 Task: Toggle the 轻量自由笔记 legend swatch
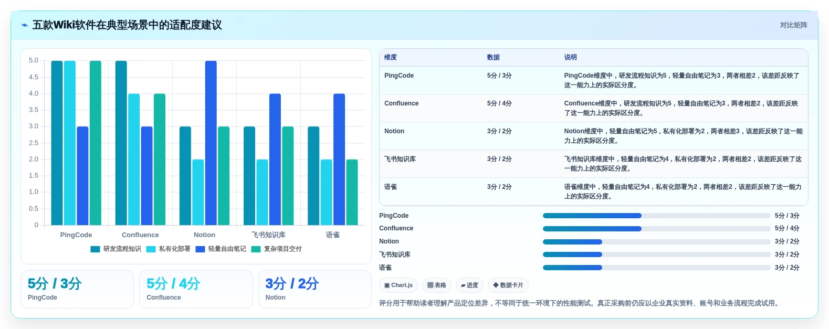point(200,249)
